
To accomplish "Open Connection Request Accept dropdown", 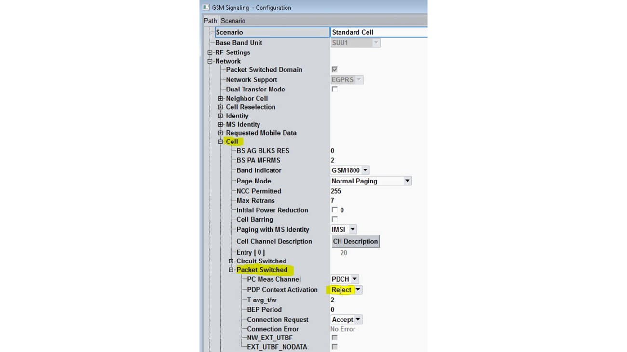I will point(346,319).
